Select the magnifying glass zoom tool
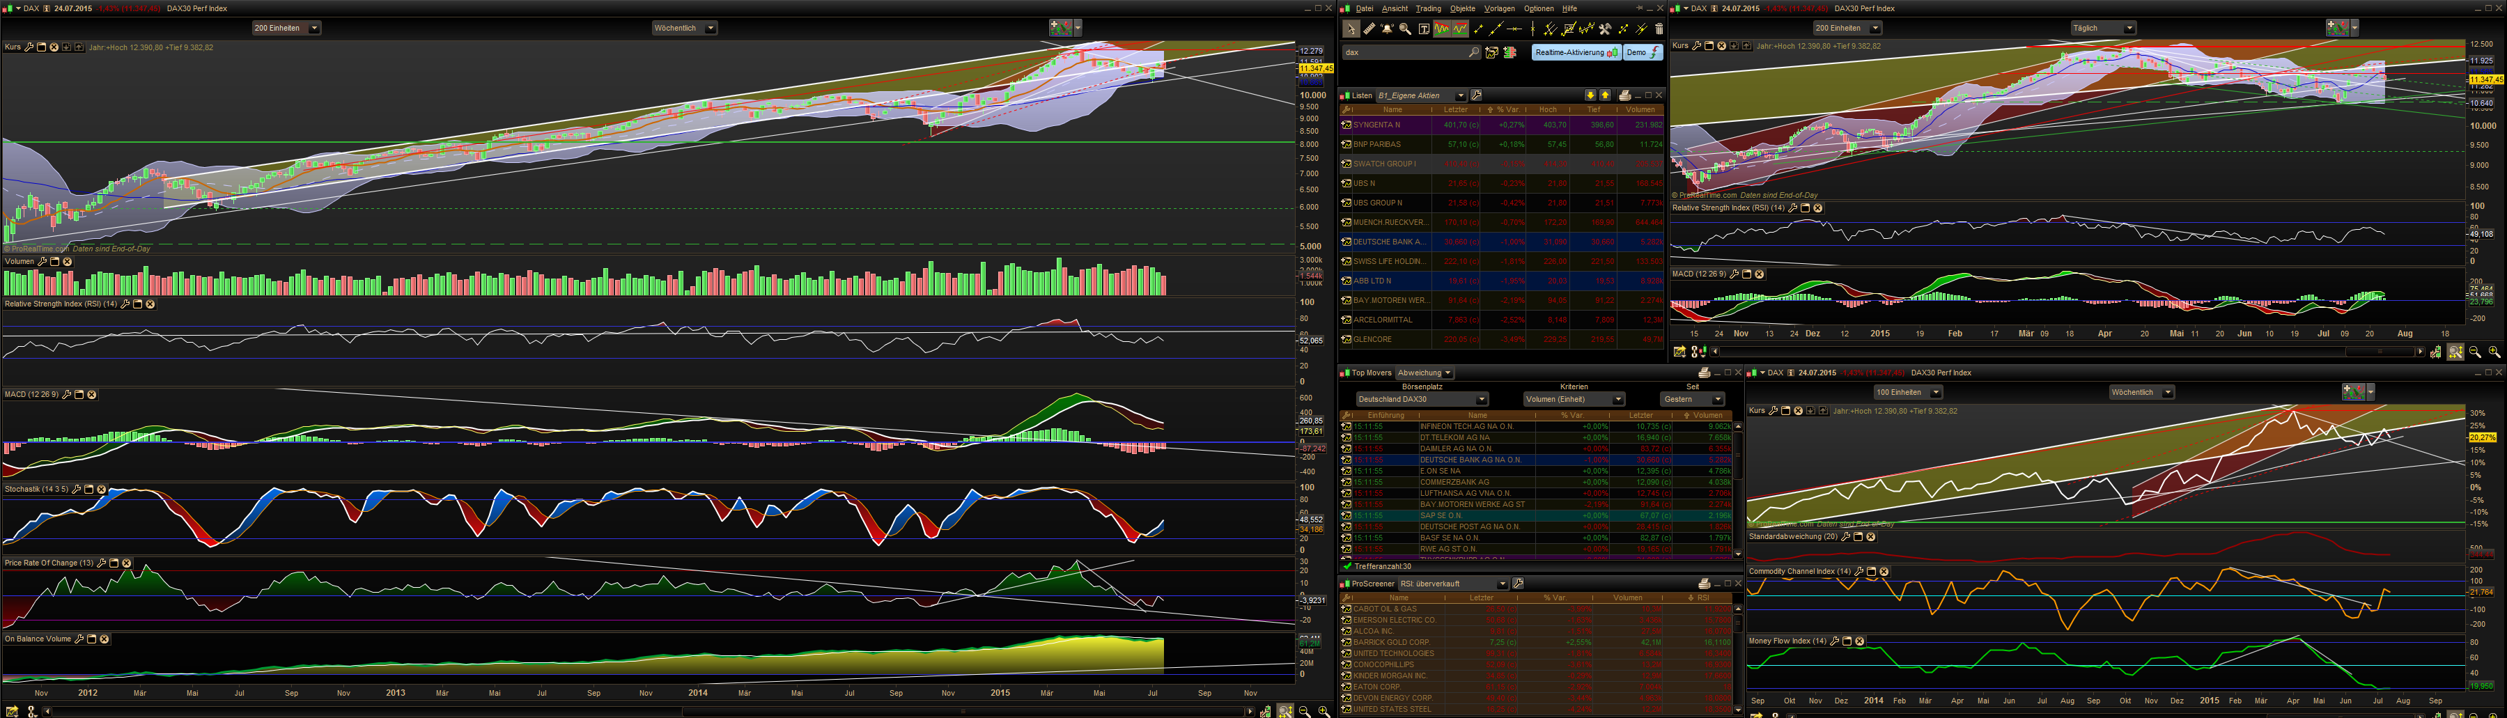 [x=1405, y=29]
